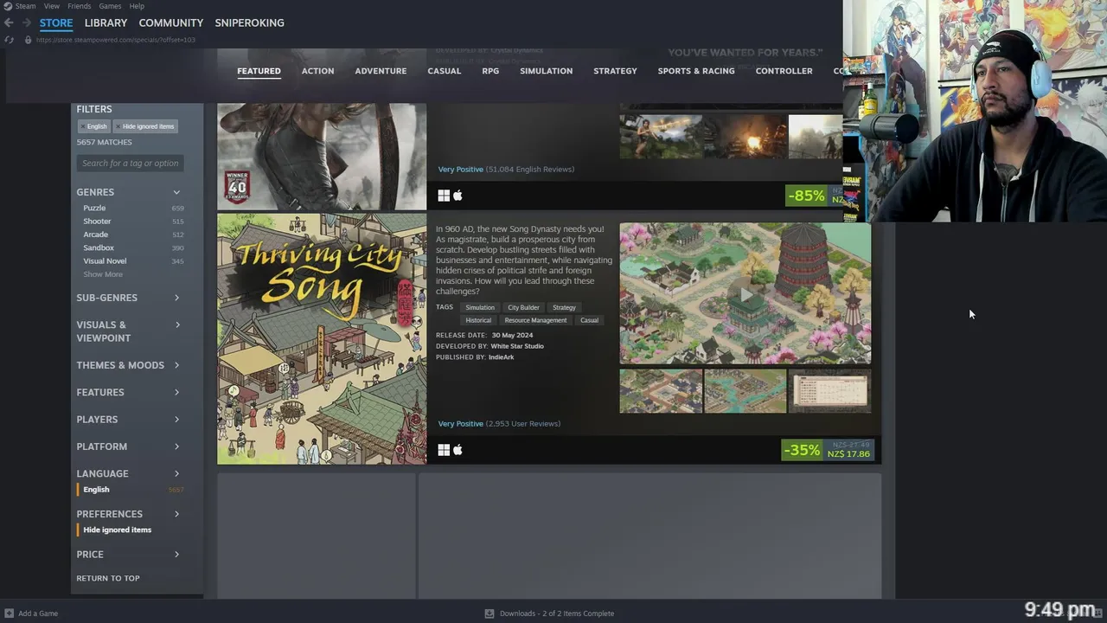
Task: Open the Thriving City Song cover art
Action: pos(322,339)
